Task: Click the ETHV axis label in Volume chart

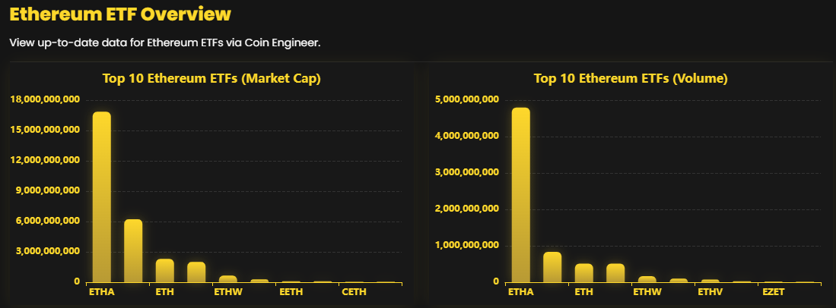Action: click(710, 291)
